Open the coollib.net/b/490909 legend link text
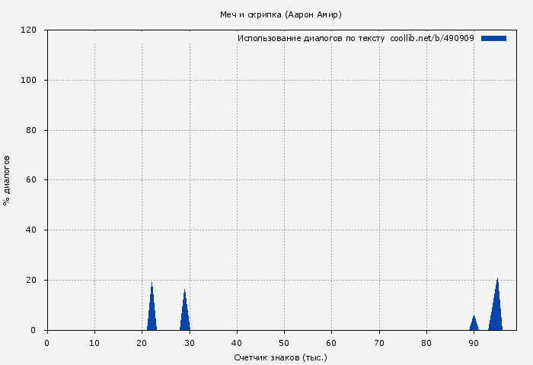The image size is (533, 365). [x=432, y=38]
